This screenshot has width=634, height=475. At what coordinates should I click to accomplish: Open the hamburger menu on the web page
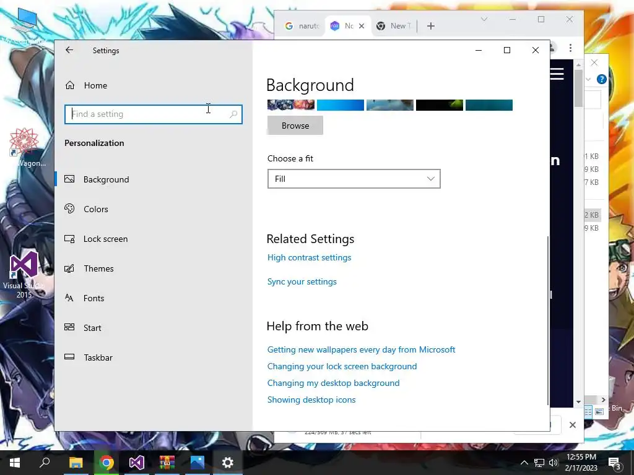[x=557, y=74]
